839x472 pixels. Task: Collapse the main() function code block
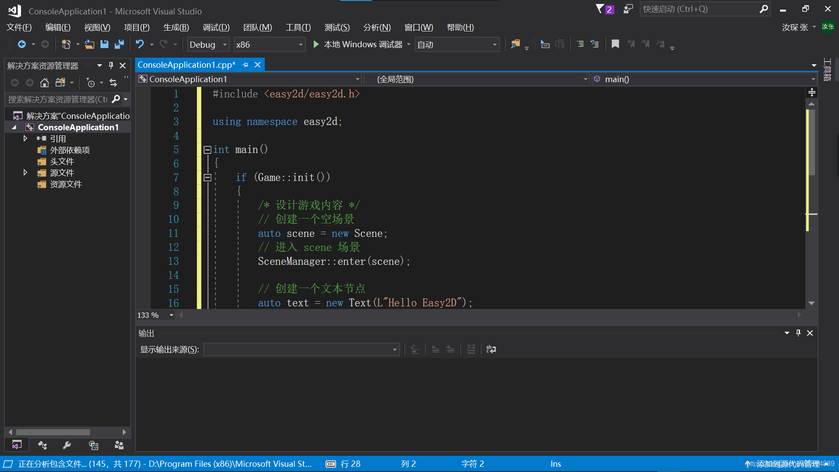pos(208,149)
